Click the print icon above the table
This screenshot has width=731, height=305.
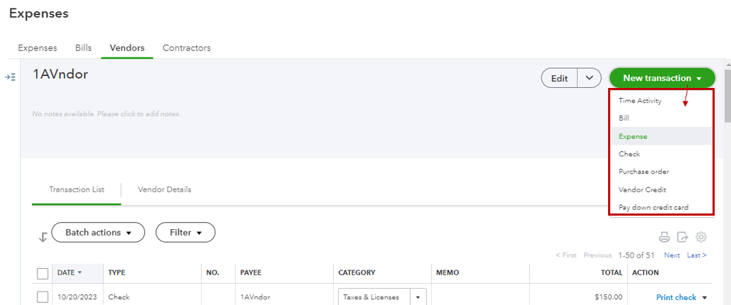pyautogui.click(x=664, y=238)
